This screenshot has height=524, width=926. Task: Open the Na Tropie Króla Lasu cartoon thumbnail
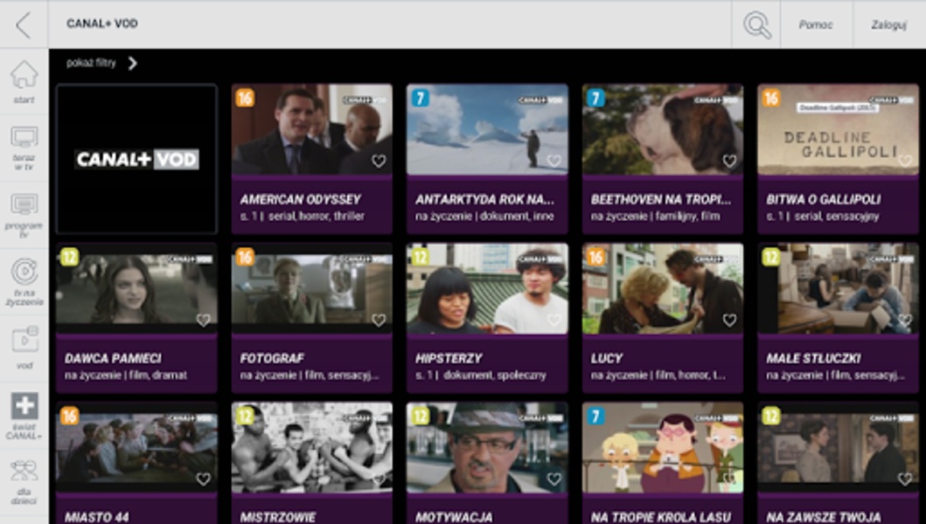coord(663,447)
